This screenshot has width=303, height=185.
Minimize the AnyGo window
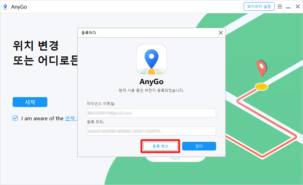[x=288, y=7]
